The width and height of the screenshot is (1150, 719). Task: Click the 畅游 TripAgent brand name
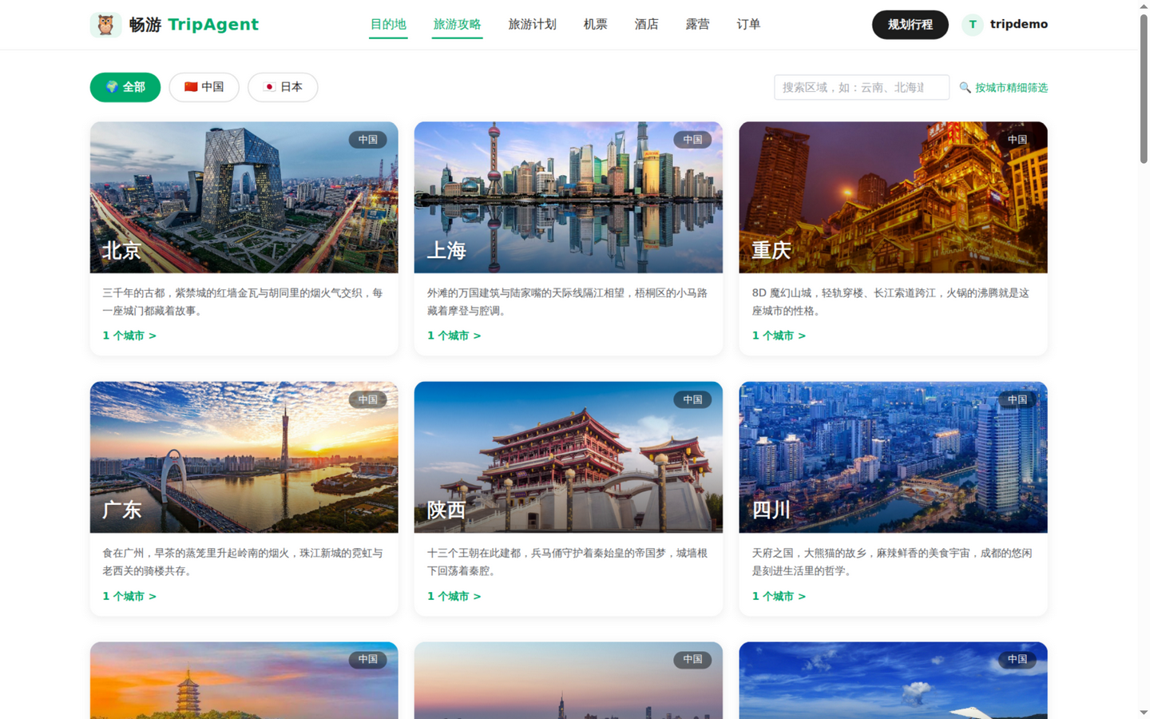click(193, 25)
